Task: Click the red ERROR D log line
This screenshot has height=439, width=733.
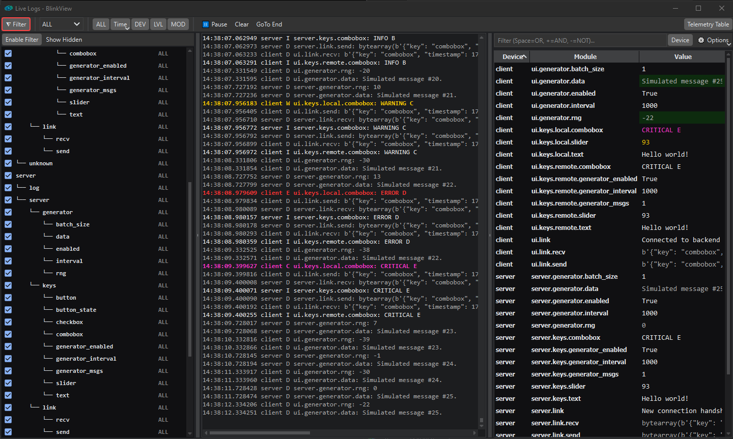Action: click(304, 193)
